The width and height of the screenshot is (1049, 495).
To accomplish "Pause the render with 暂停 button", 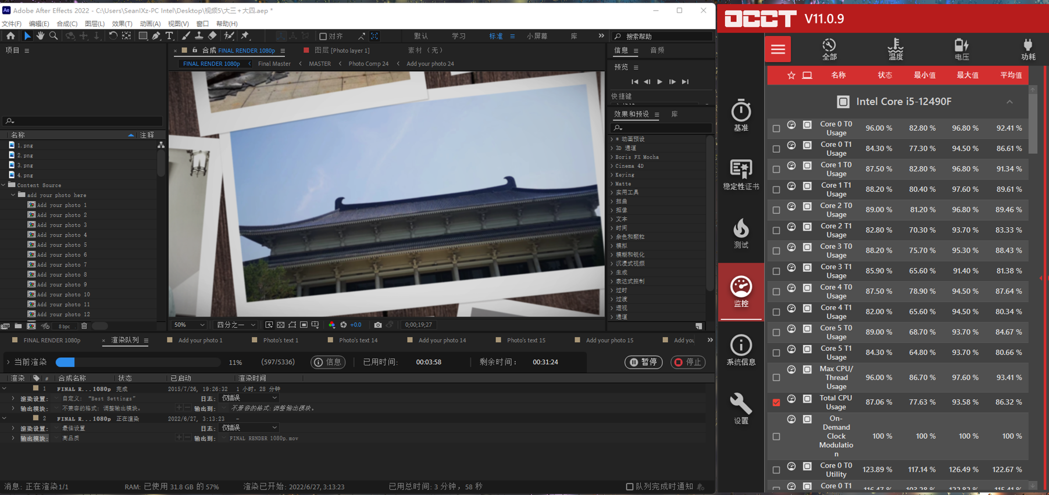I will [644, 362].
